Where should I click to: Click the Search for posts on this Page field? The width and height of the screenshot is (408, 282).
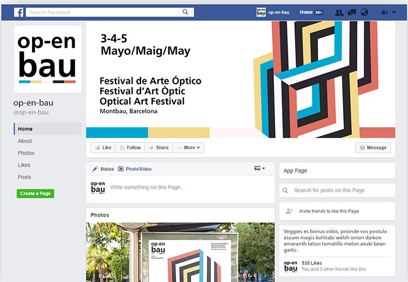click(x=337, y=190)
